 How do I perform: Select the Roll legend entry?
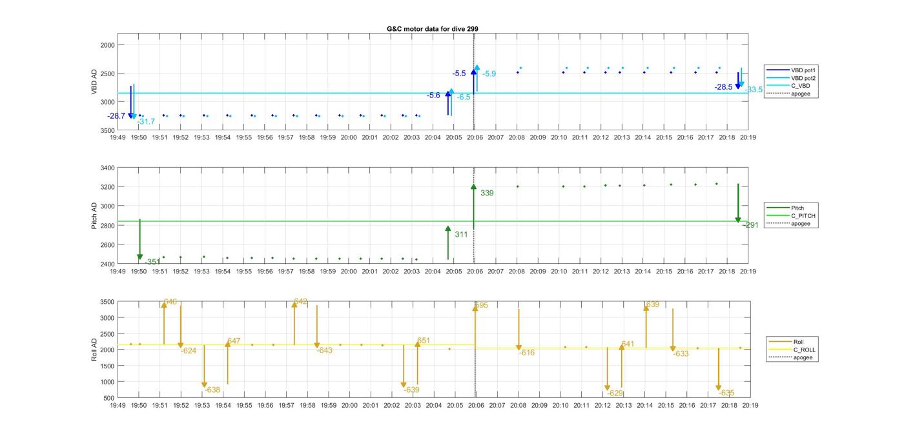coord(798,342)
